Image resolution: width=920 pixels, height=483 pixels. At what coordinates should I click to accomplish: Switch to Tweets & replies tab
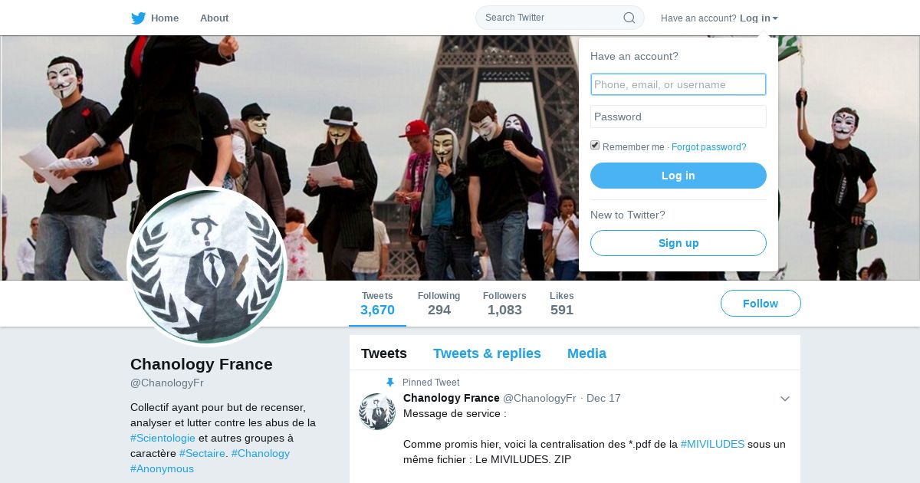click(487, 353)
